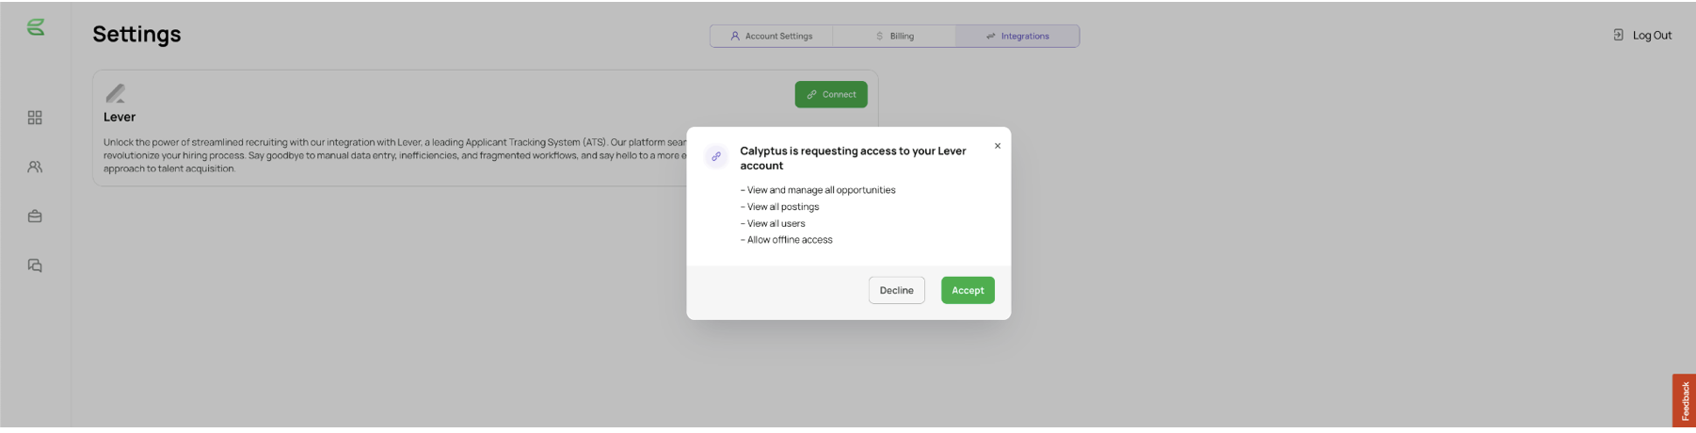Click Log Out
This screenshot has height=433, width=1696.
point(1642,35)
